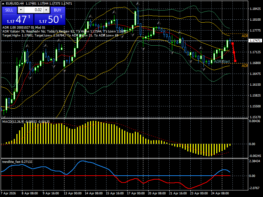Click the 2.38434 trendline scale label

(x=254, y=161)
